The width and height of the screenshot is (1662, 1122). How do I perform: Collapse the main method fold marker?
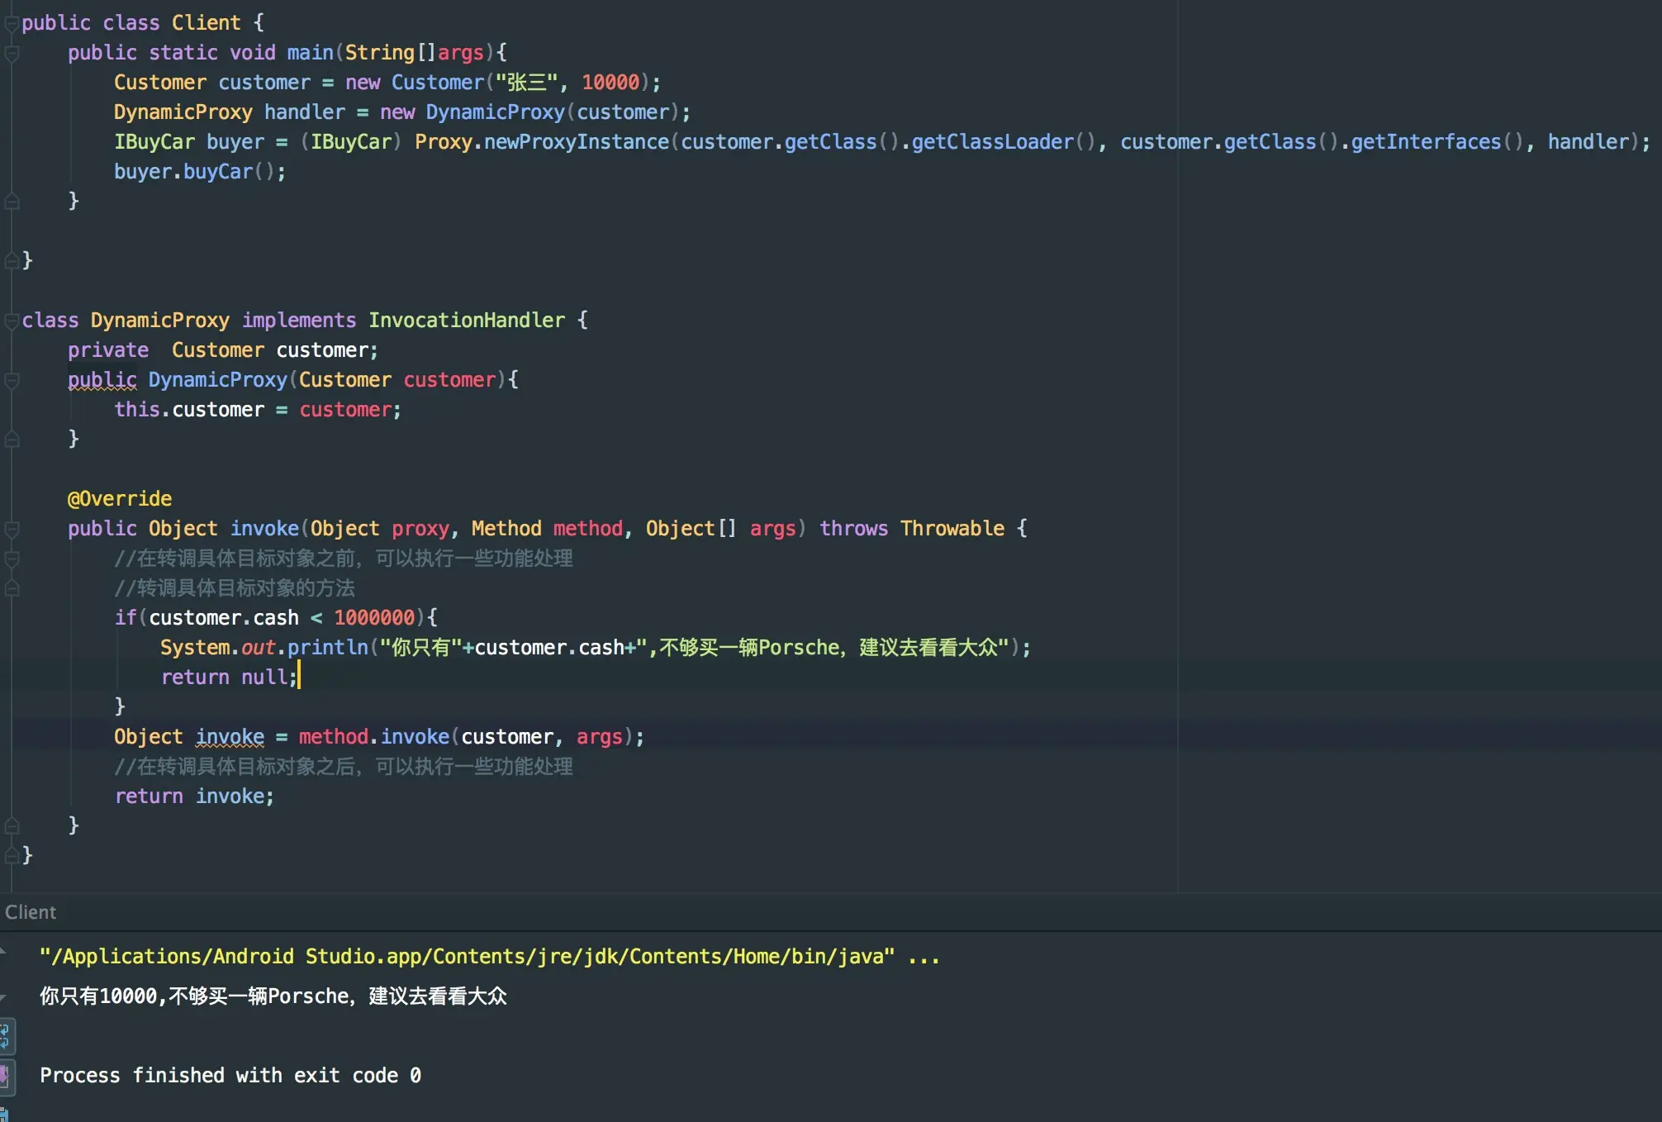coord(12,54)
